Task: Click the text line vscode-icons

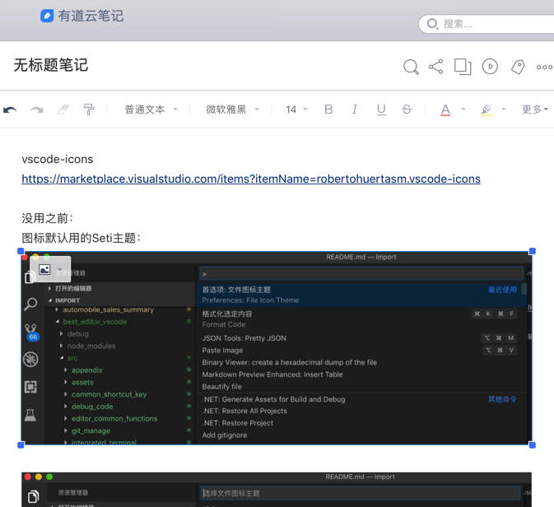Action: click(58, 159)
